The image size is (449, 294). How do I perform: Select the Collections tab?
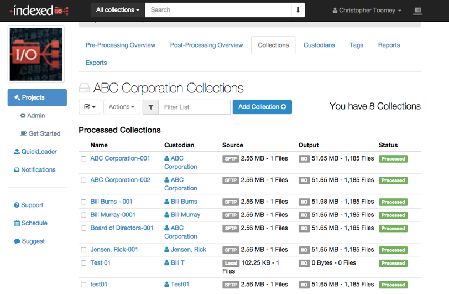273,45
